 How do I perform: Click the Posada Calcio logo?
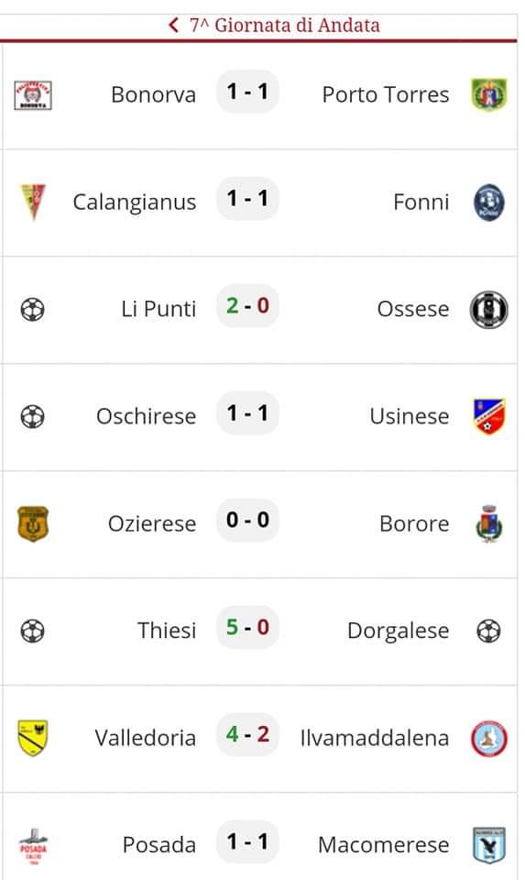pos(33,845)
